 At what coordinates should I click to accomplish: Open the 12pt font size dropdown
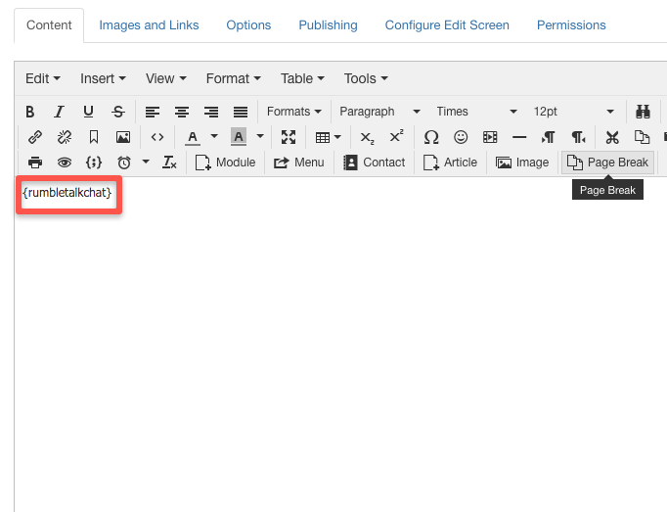573,112
